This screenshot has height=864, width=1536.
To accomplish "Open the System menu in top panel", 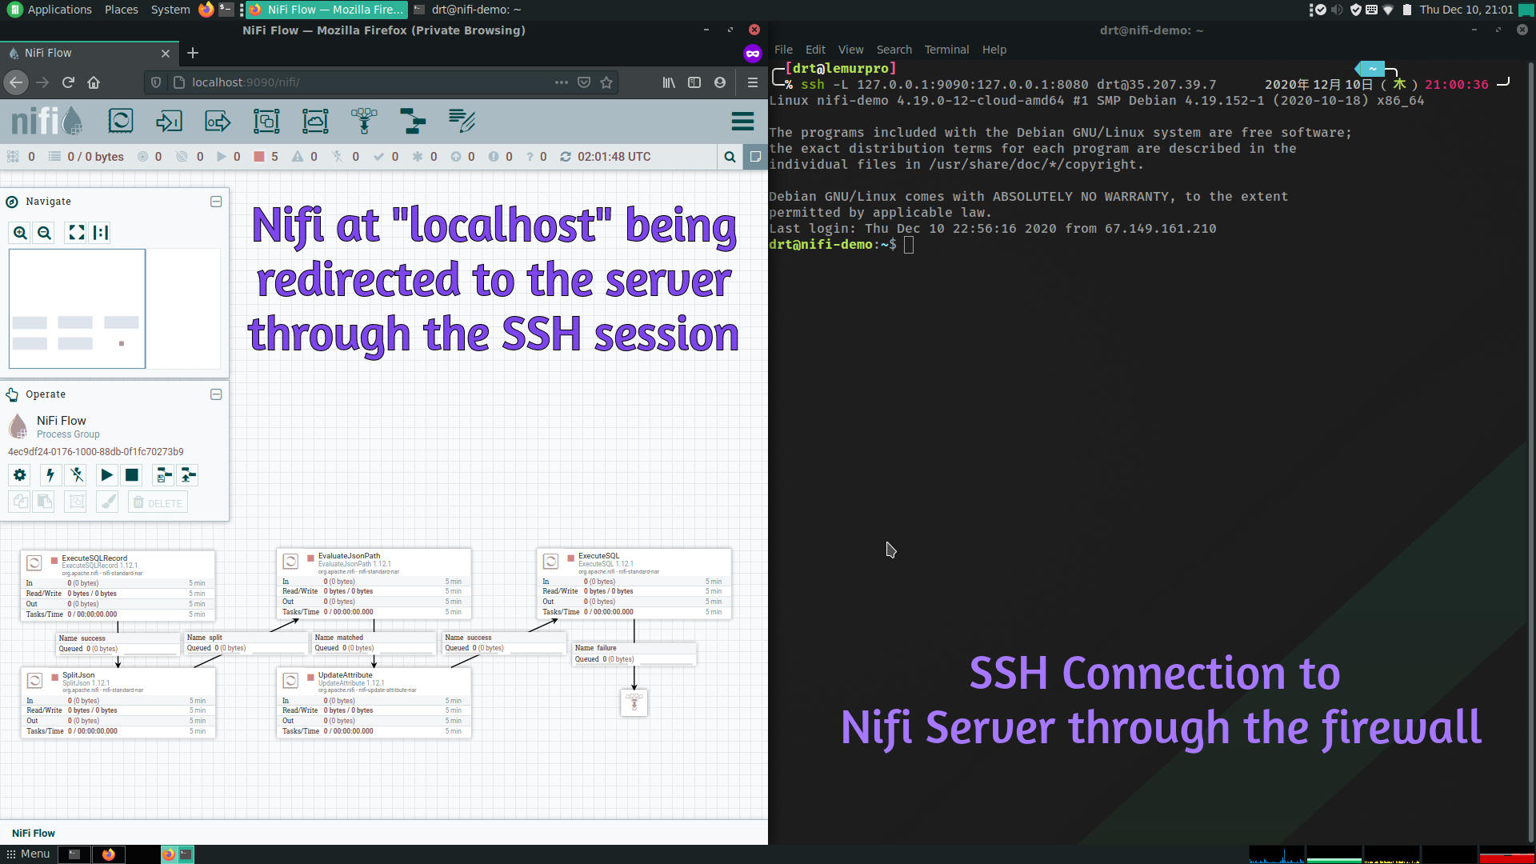I will pyautogui.click(x=170, y=10).
